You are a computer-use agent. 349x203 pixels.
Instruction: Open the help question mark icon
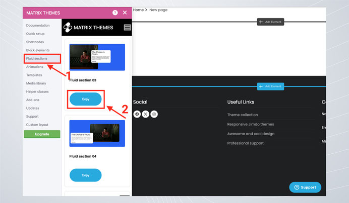[115, 13]
